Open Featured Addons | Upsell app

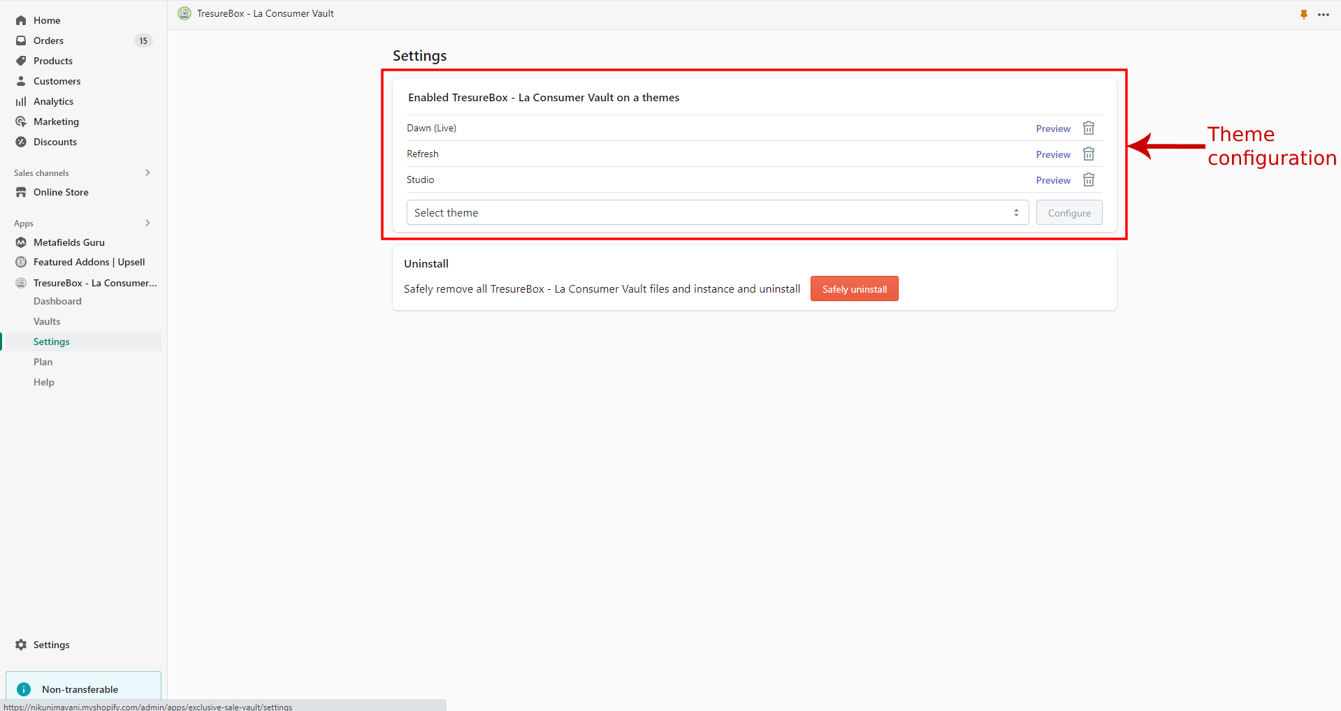pos(89,262)
